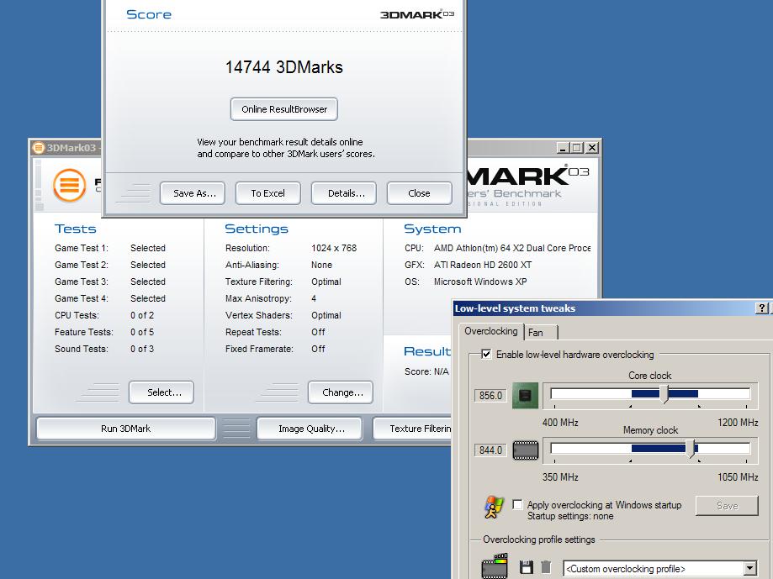Minimize the 3DMark03 window
The height and width of the screenshot is (579, 773).
(563, 148)
